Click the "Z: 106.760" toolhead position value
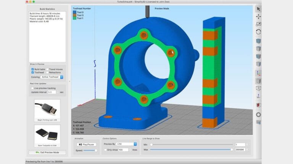 click(x=78, y=132)
